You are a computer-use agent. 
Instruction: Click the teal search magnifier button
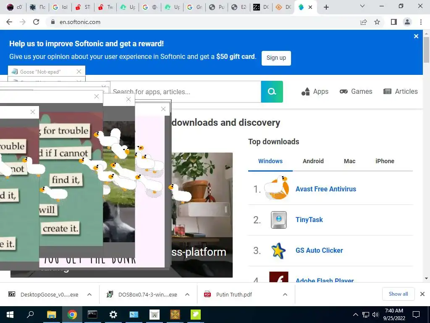(x=272, y=91)
